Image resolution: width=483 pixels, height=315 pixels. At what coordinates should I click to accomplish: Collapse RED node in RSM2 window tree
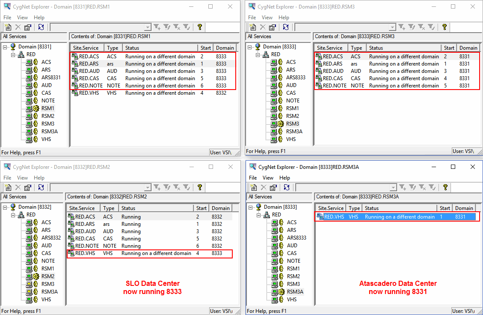pyautogui.click(x=13, y=215)
